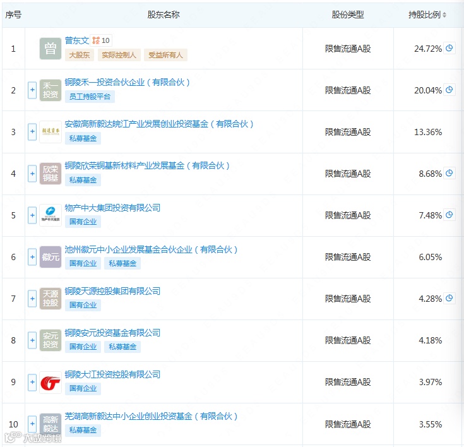The image size is (464, 447).
Task: Open 铜陵欣荣铜基新材料产业发展基金 link
Action: click(x=147, y=166)
